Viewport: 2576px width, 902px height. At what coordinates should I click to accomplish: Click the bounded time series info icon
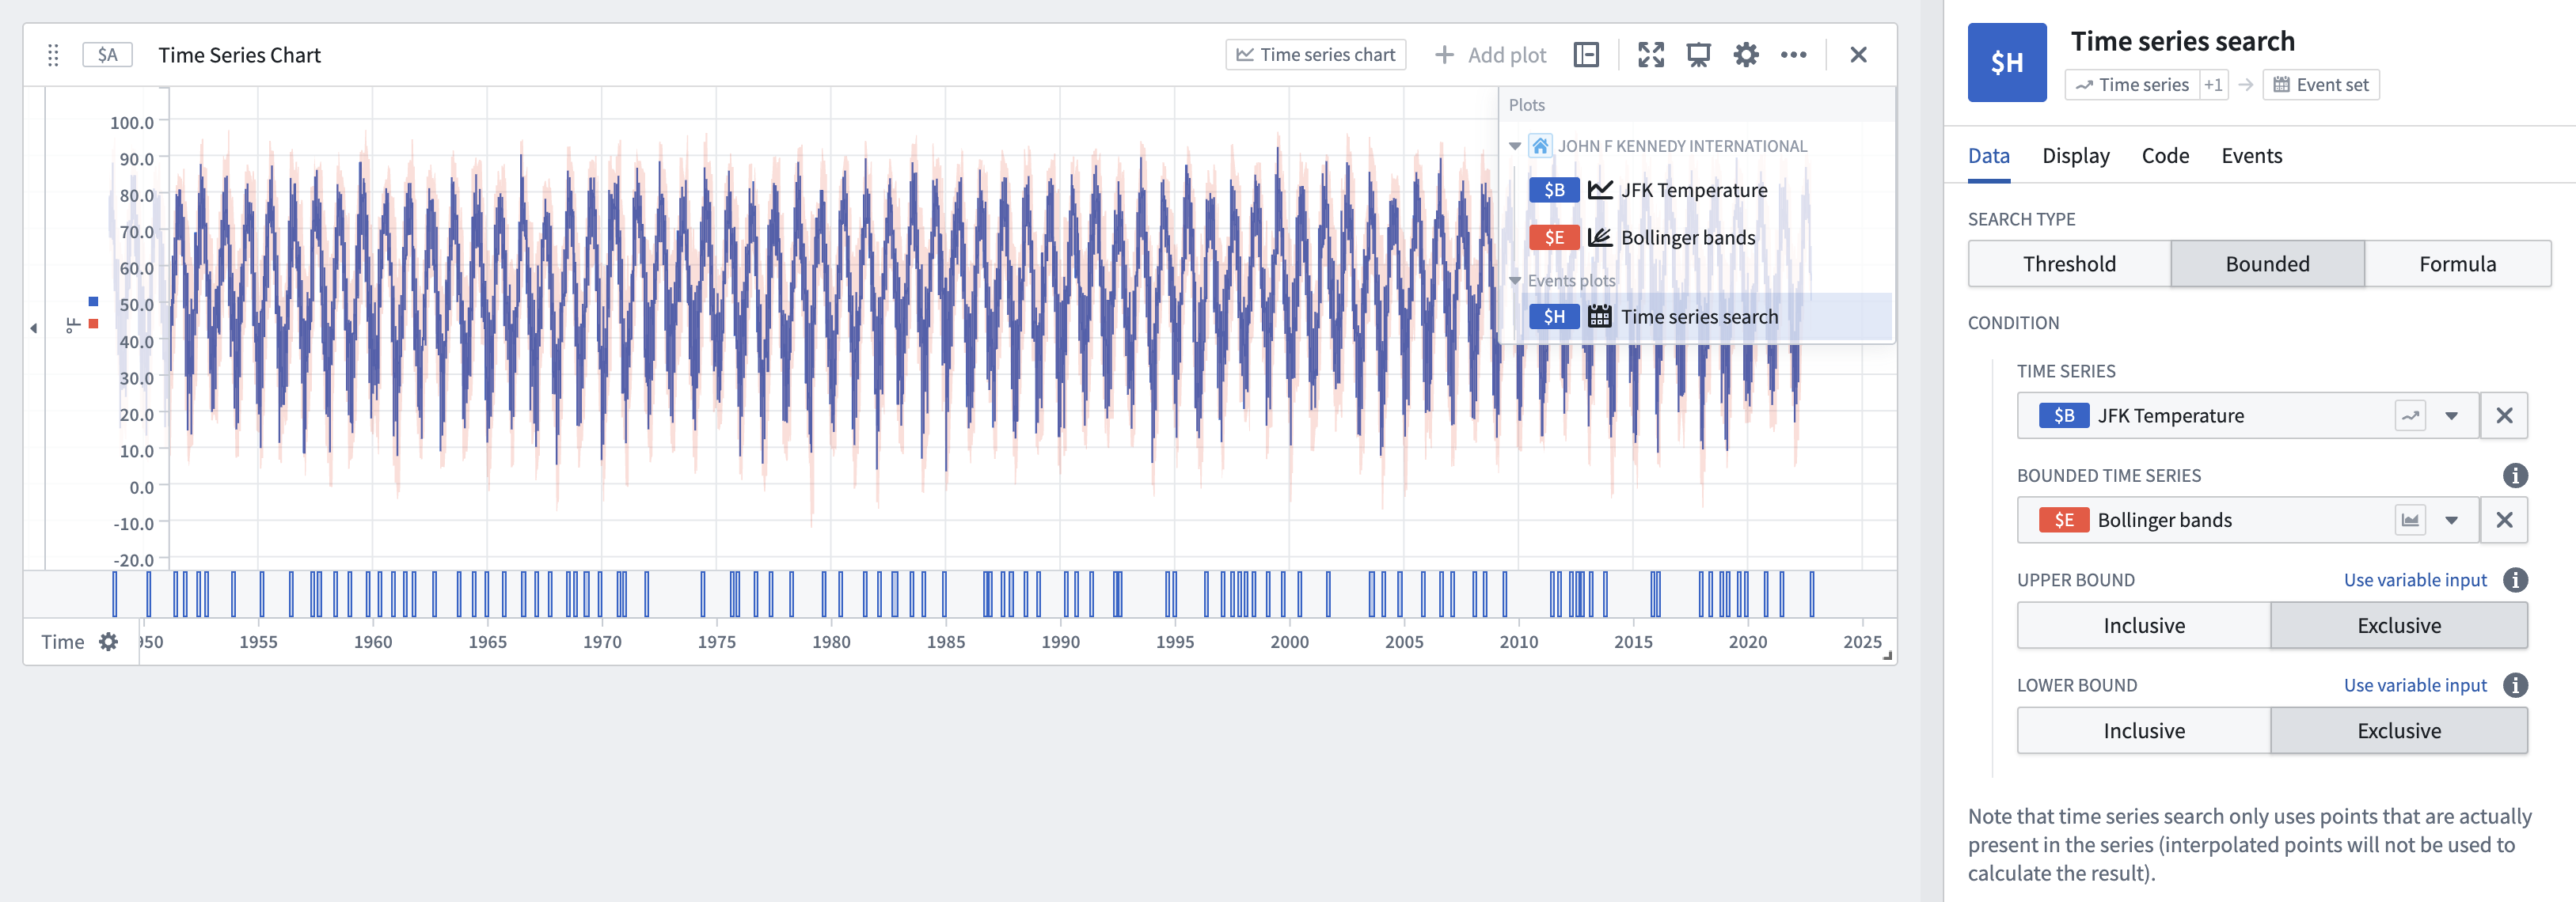2515,476
